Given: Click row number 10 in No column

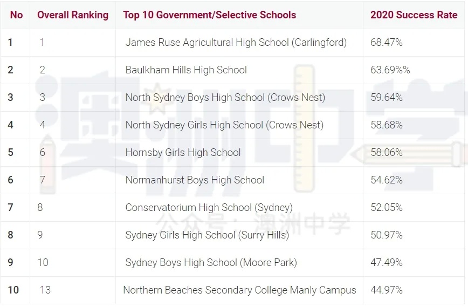Looking at the screenshot, I should click(x=13, y=290).
